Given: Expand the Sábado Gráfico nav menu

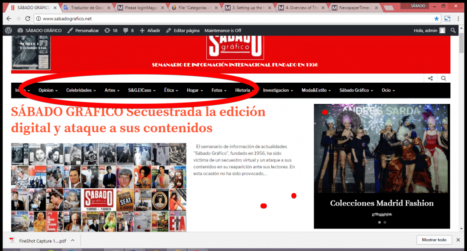Looking at the screenshot, I should click(x=356, y=90).
